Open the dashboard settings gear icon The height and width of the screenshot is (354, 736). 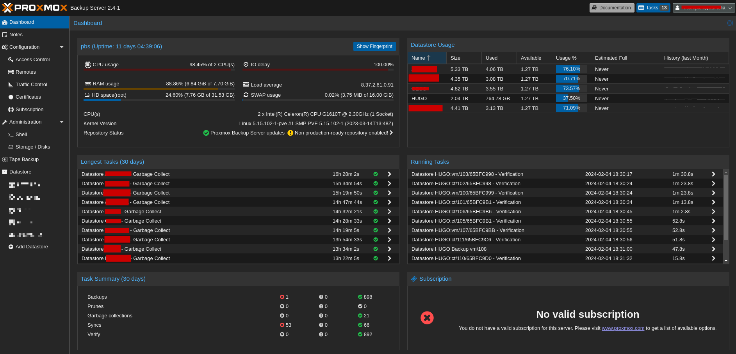730,23
